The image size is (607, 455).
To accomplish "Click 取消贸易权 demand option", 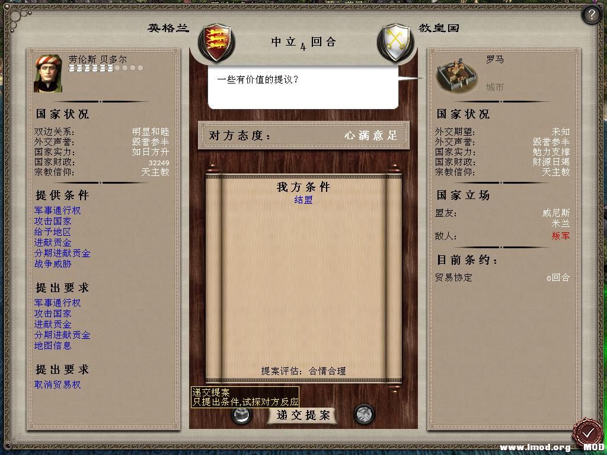I will [x=57, y=384].
